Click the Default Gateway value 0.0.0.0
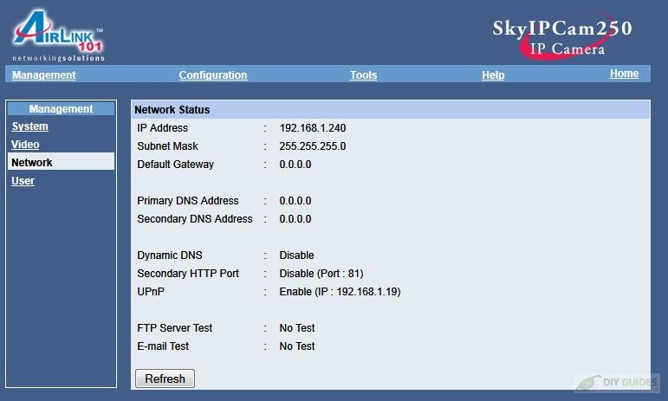668x401 pixels. pyautogui.click(x=295, y=165)
